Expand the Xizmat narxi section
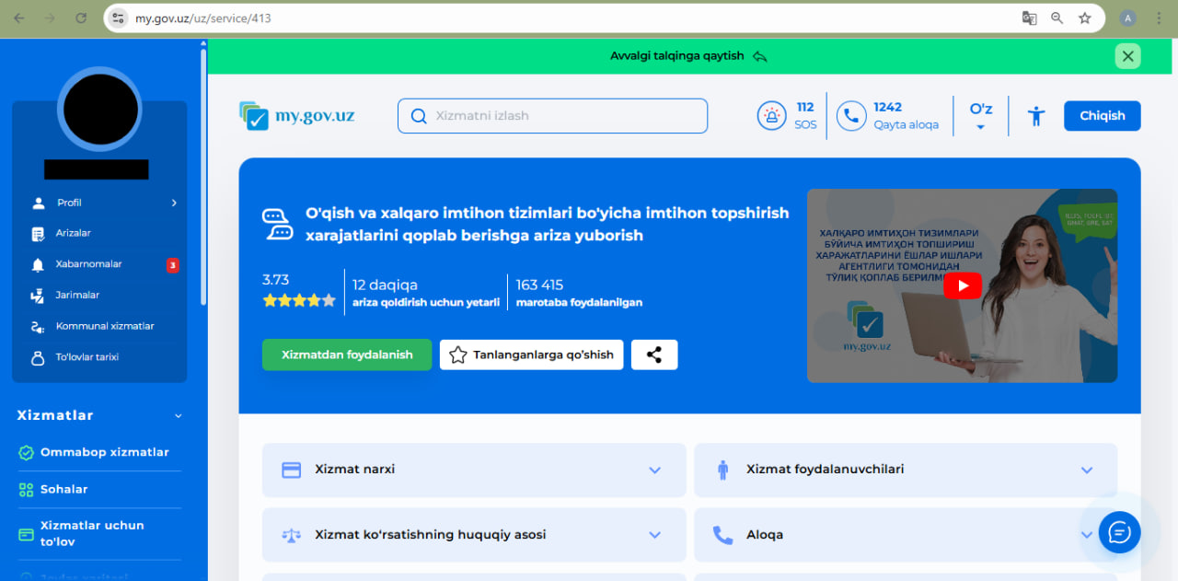This screenshot has height=581, width=1178. (474, 470)
